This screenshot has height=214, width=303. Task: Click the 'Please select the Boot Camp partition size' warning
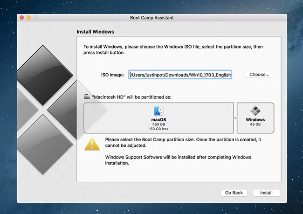183,143
